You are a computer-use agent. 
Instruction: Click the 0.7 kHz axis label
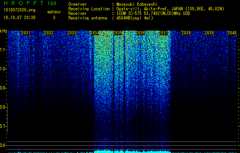3,126
